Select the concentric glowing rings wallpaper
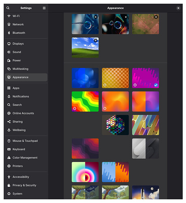This screenshot has width=186, height=203. pyautogui.click(x=85, y=172)
